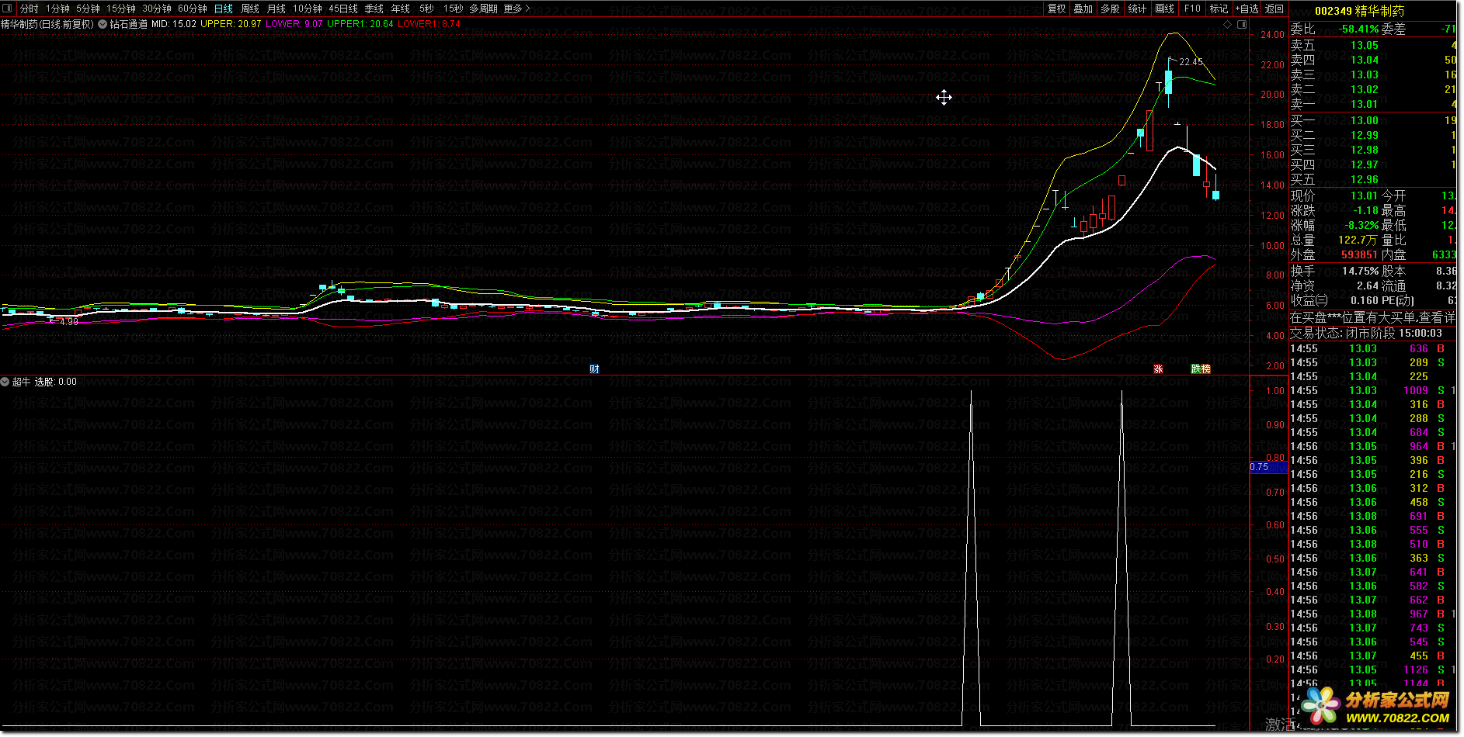This screenshot has height=737, width=1464.
Task: Click the red 涨 marker on the chart
Action: coord(1158,369)
